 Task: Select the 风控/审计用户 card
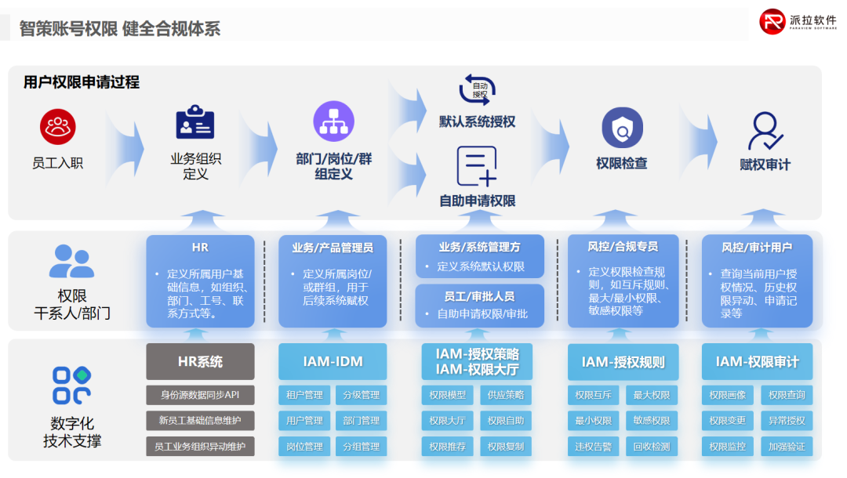(758, 281)
